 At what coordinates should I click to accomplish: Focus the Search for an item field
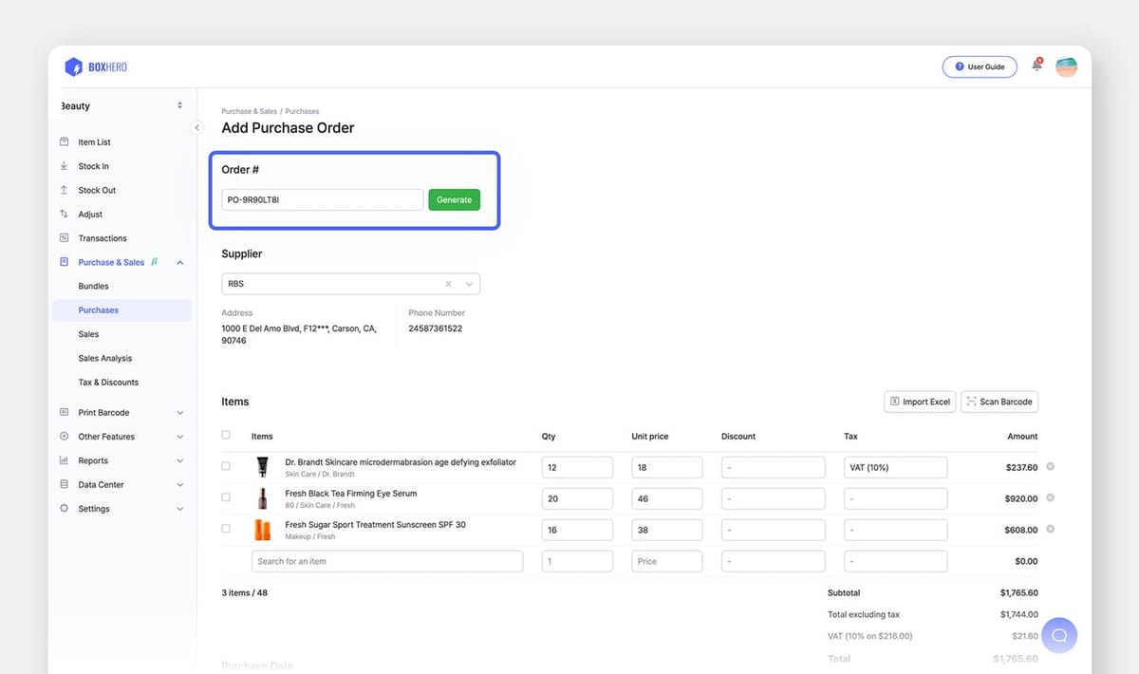pos(387,561)
